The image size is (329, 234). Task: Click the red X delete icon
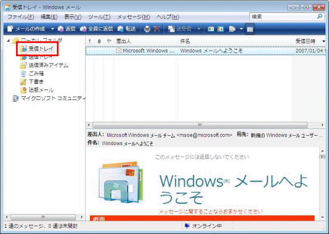point(157,29)
